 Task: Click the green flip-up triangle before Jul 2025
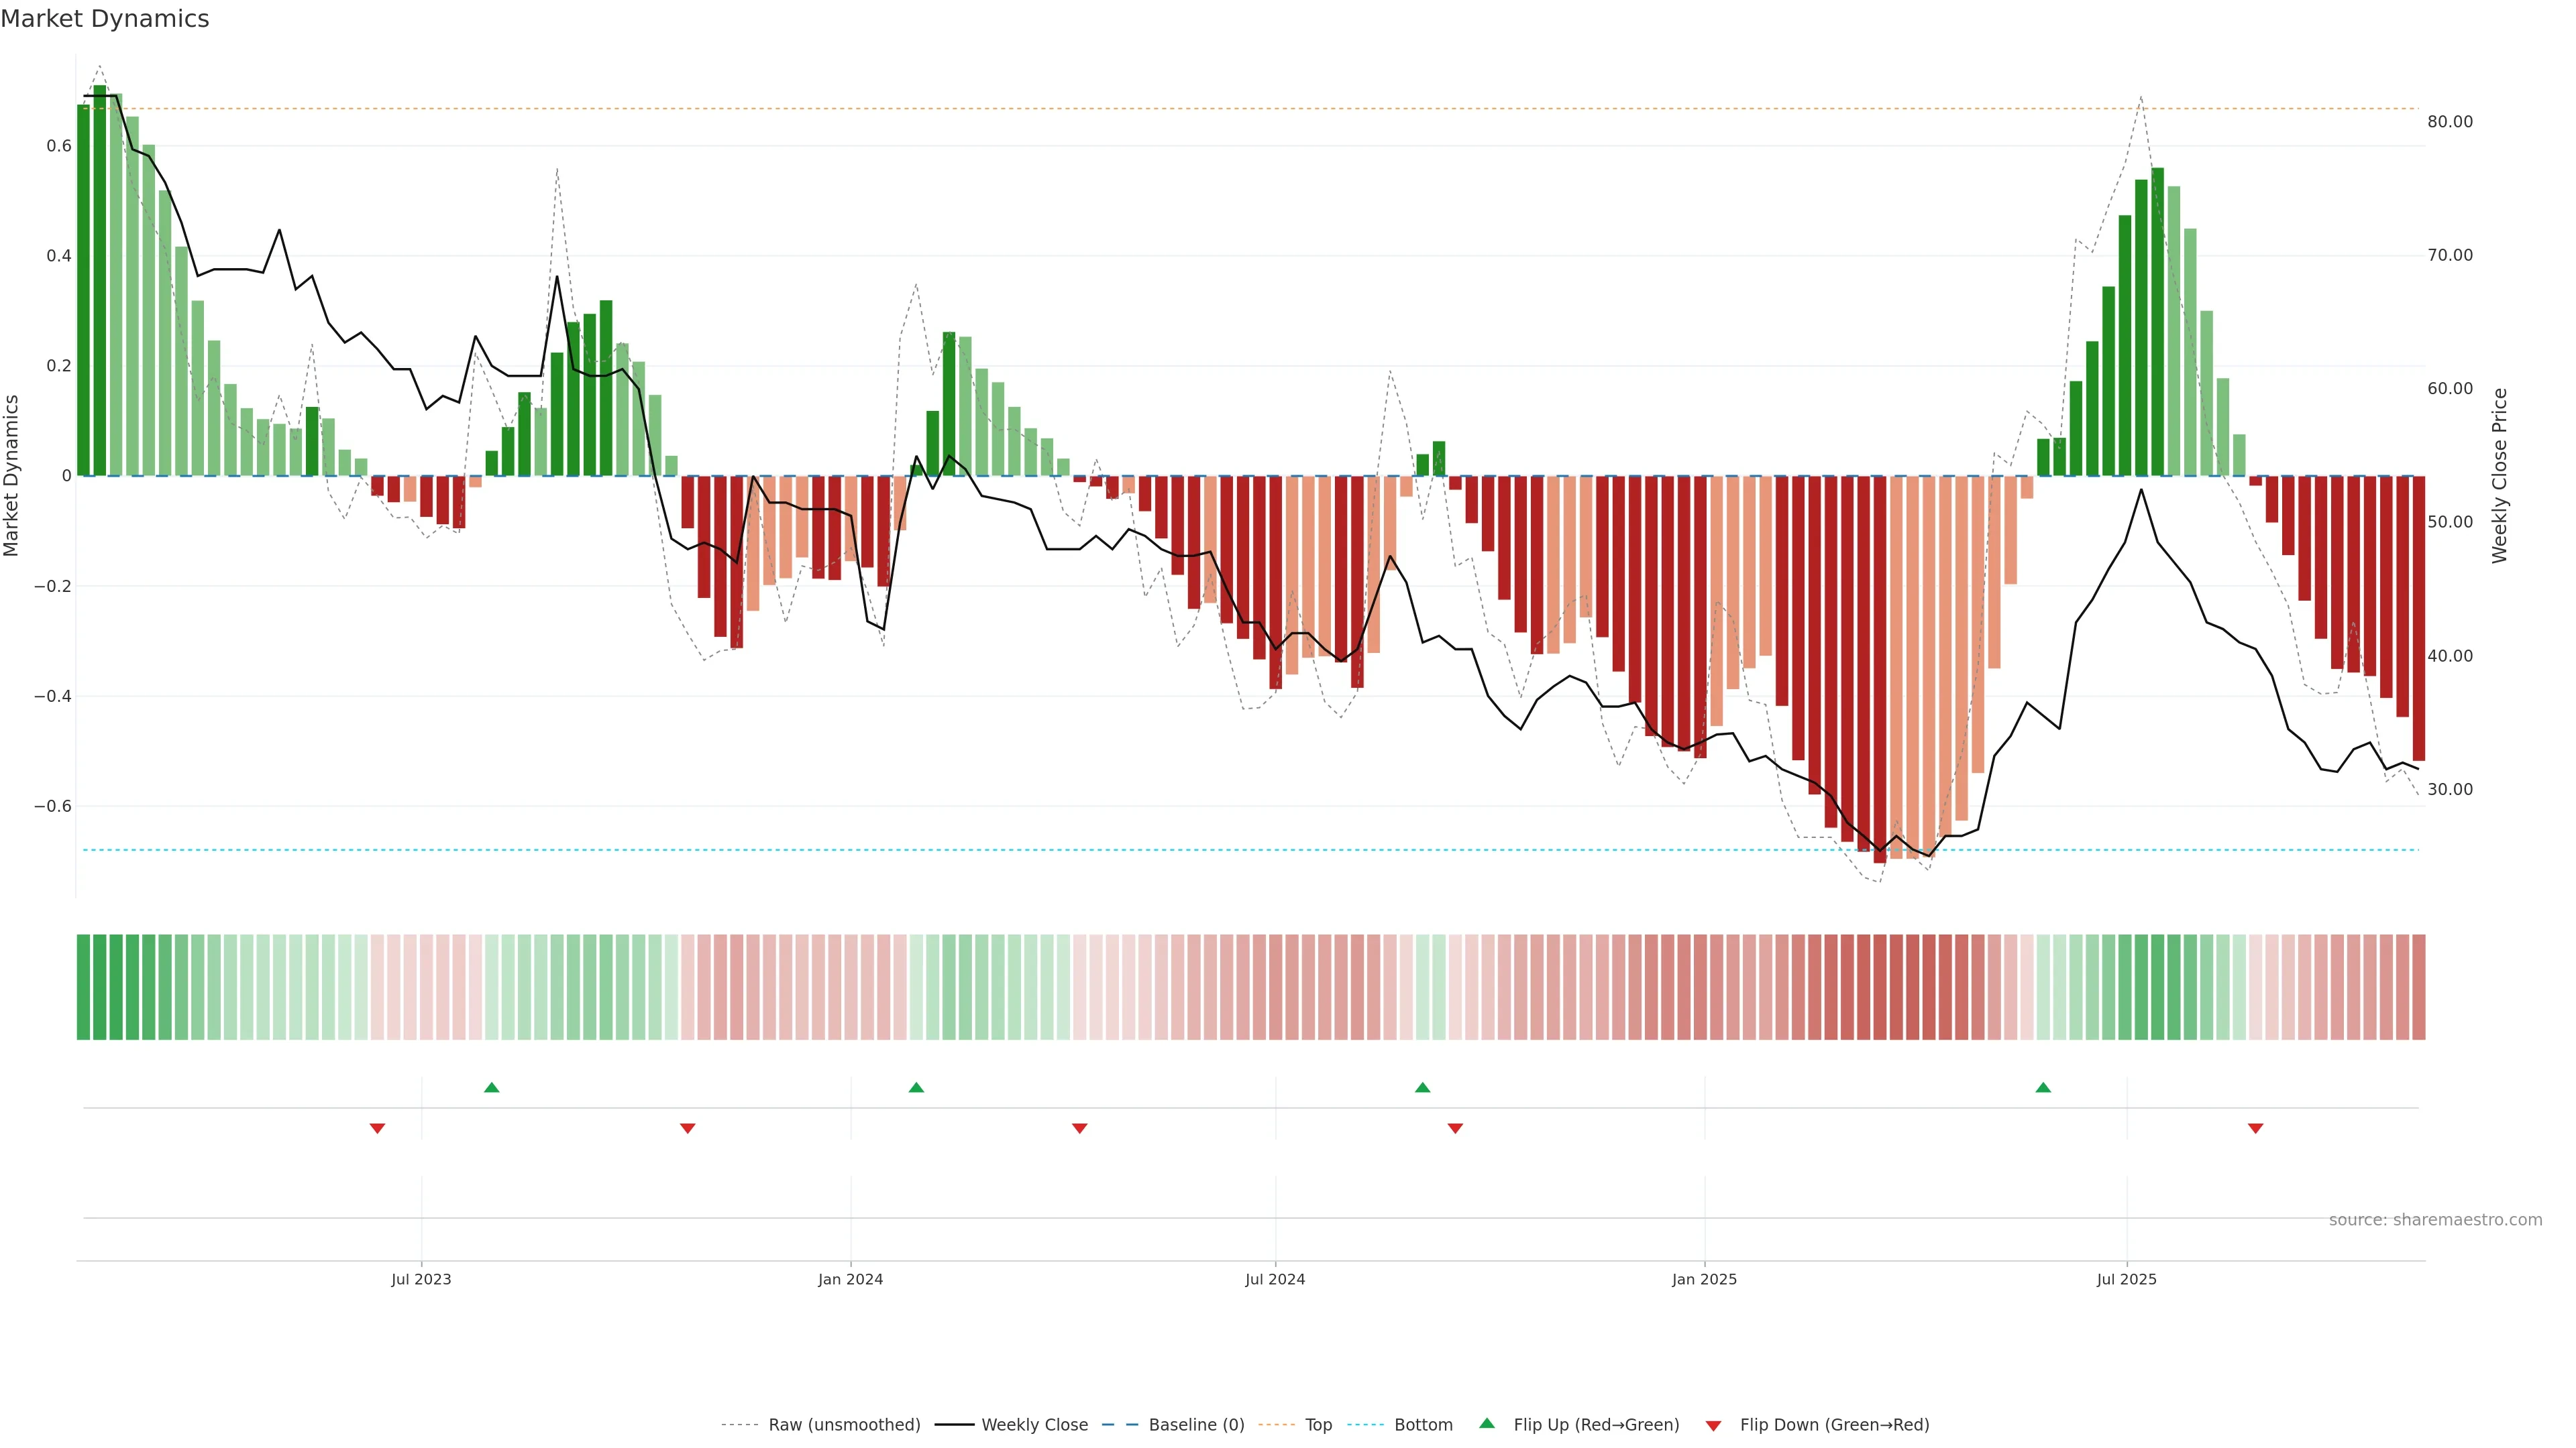(x=2043, y=1087)
